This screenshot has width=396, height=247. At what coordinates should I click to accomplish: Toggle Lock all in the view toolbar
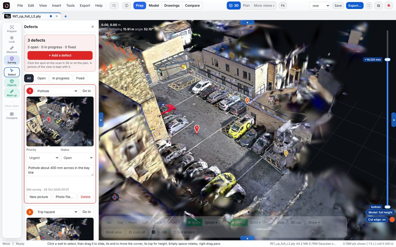pos(137,232)
